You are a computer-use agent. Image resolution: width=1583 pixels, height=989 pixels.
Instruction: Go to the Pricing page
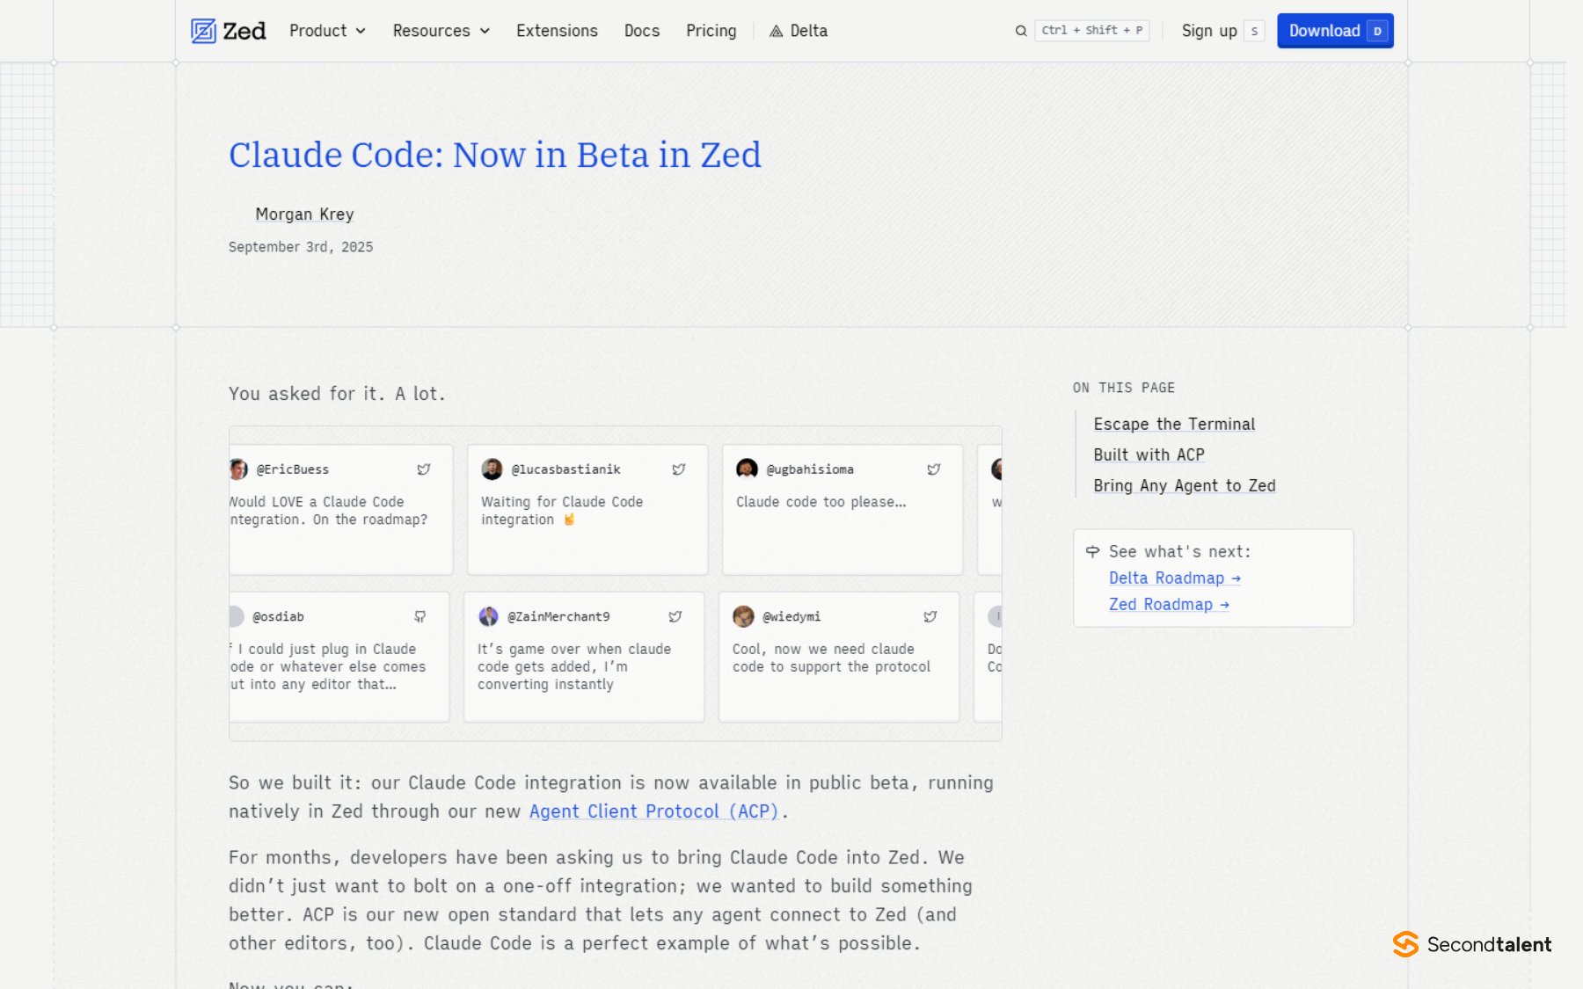[x=711, y=31]
